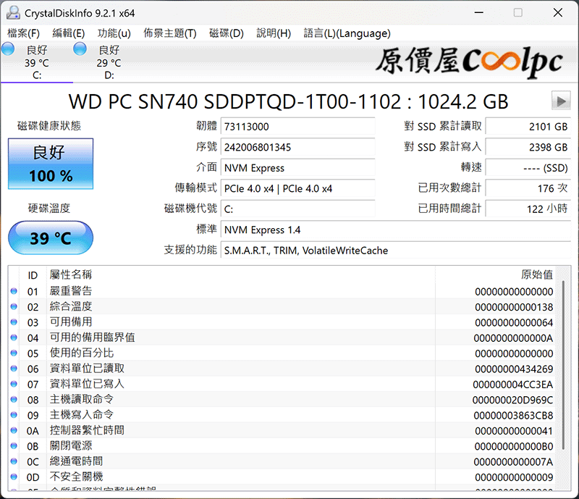Click raw value 000000004CC3EA
The height and width of the screenshot is (499, 579).
[513, 385]
